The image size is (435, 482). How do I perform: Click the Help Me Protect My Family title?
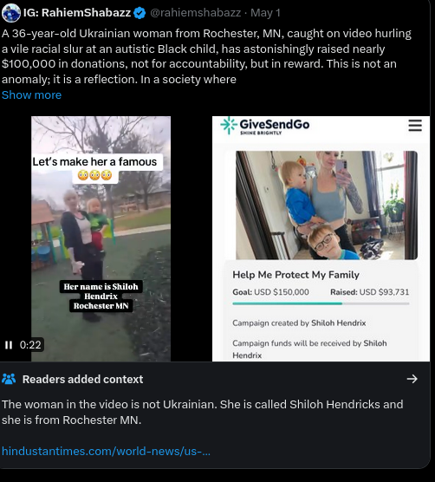coord(295,275)
